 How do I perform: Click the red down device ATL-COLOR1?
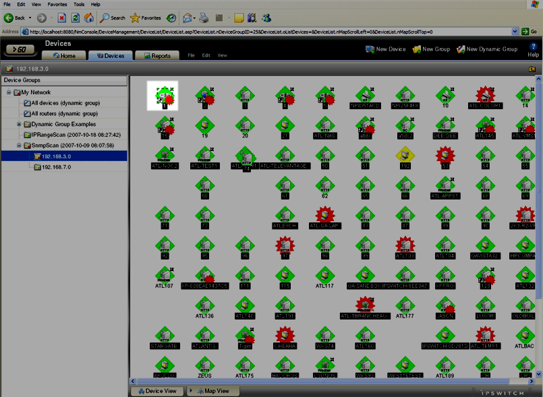pyautogui.click(x=484, y=95)
